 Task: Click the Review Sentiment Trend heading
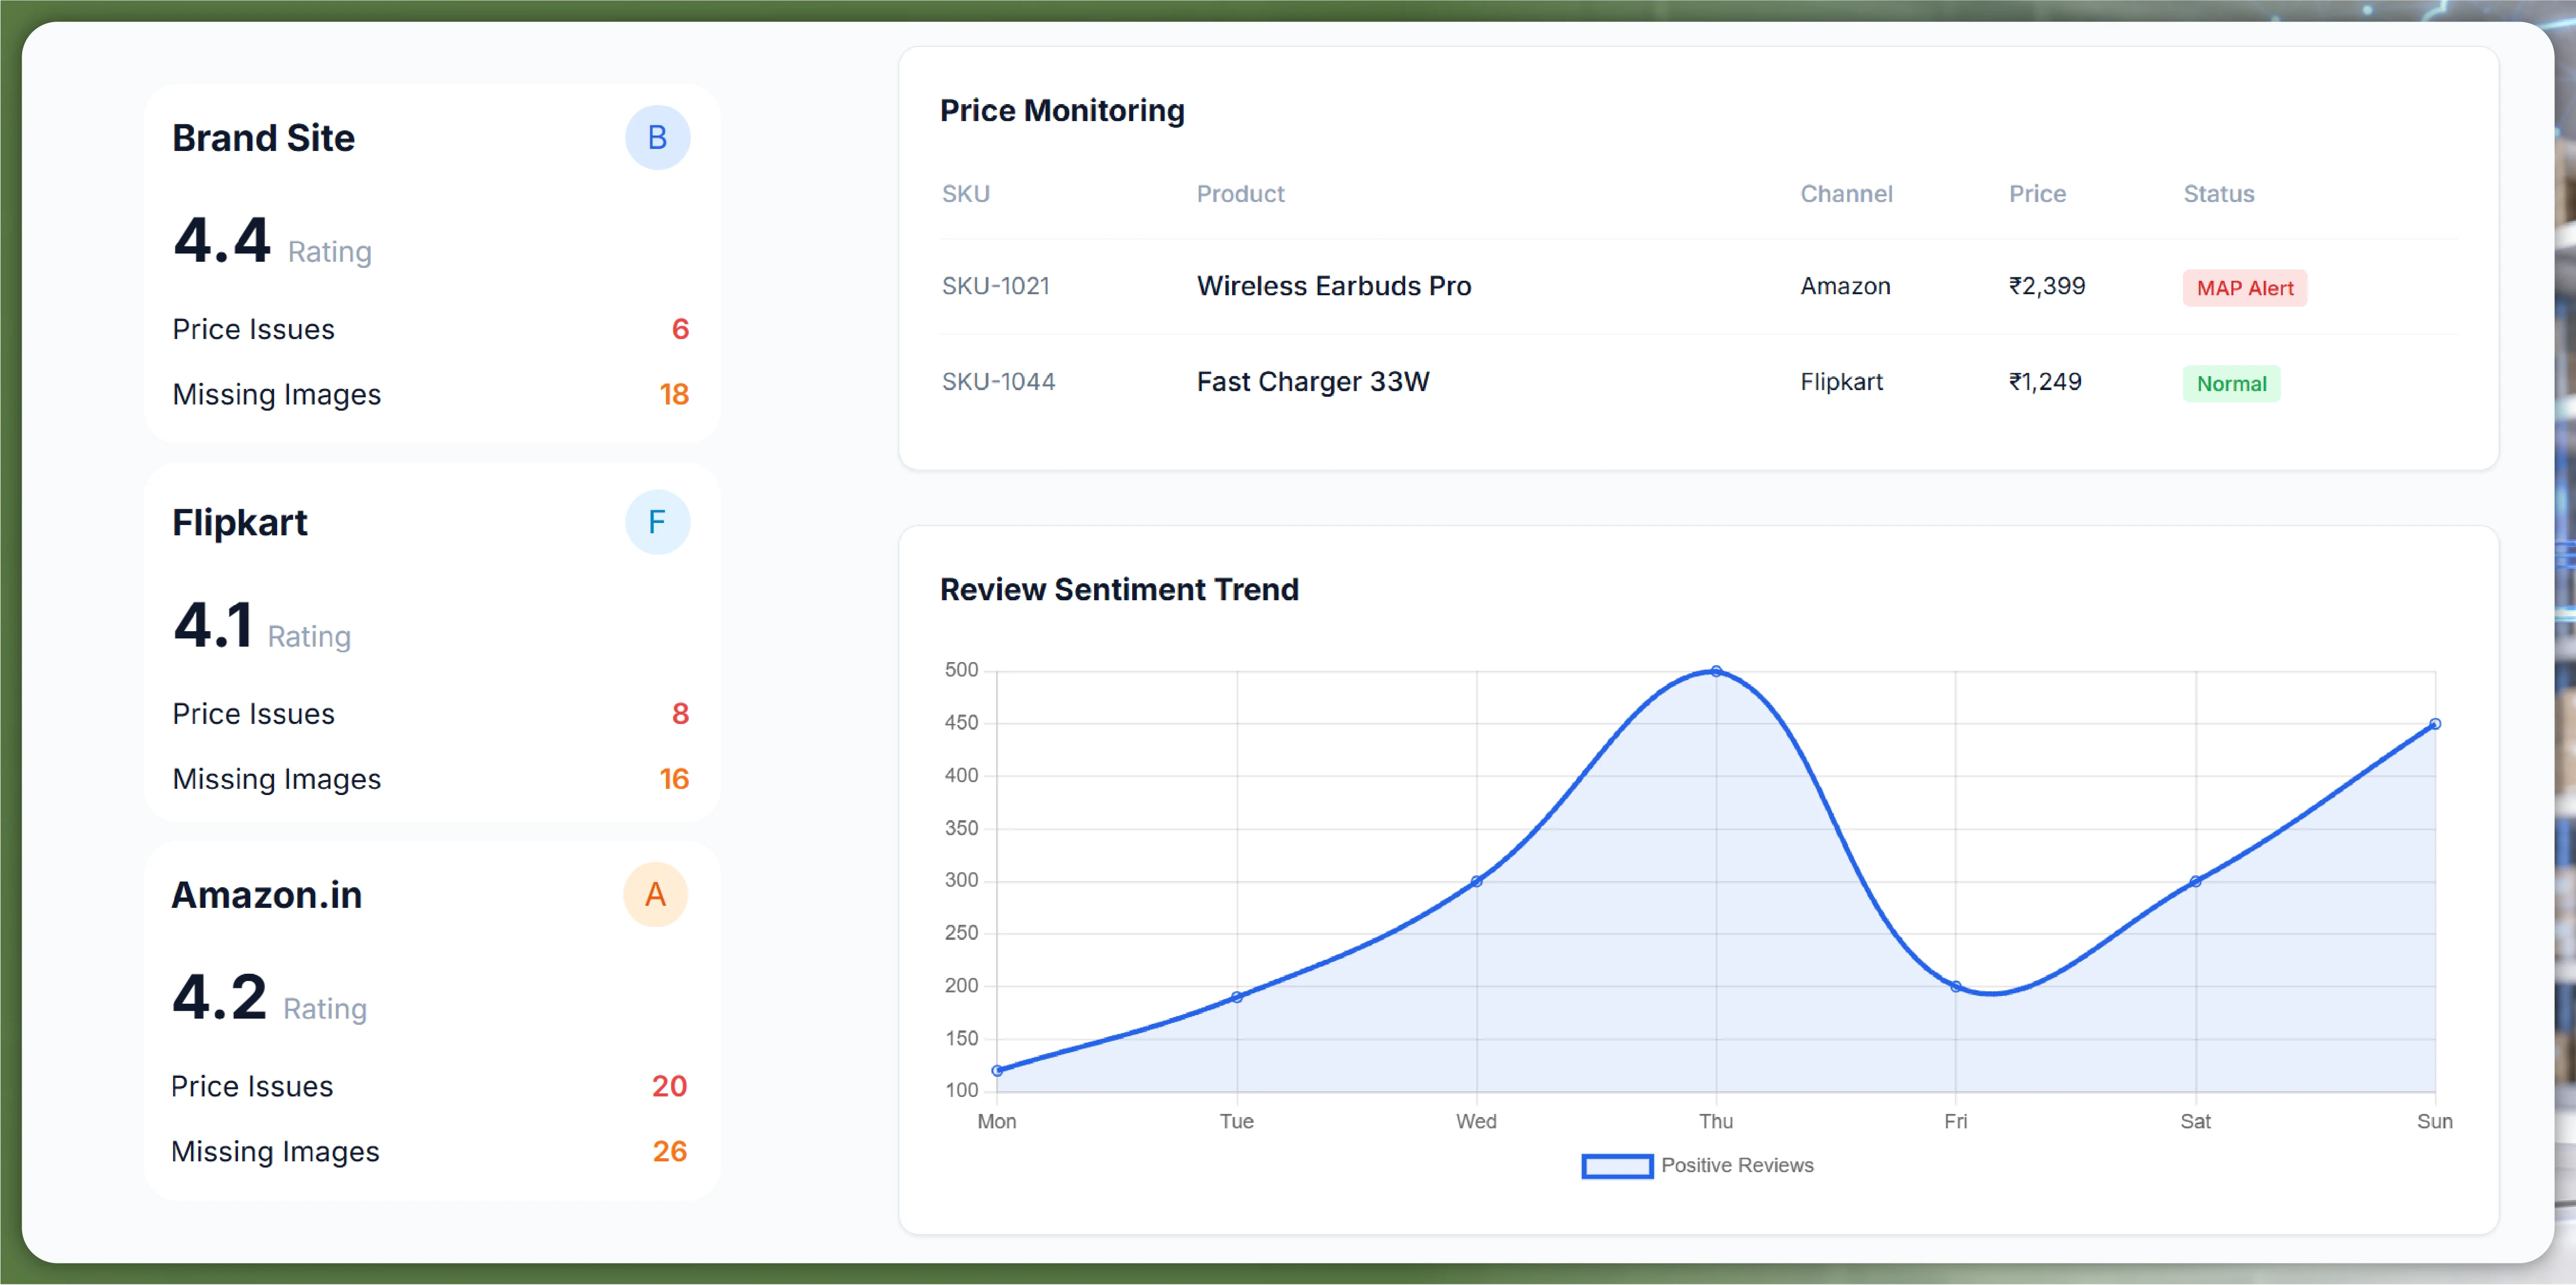(x=1119, y=589)
